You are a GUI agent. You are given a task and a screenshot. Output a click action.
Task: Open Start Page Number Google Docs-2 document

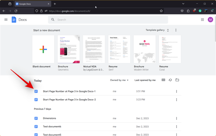pos(69,100)
